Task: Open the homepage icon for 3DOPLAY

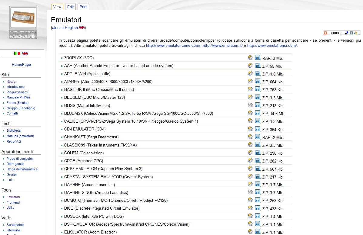Action: [x=250, y=57]
